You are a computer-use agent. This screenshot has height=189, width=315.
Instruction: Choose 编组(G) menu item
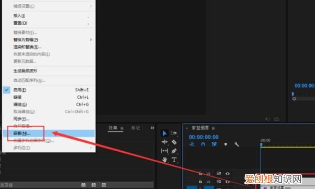tap(48, 104)
